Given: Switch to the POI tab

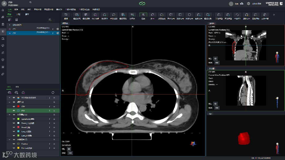Looking at the screenshot, I should point(17,87).
